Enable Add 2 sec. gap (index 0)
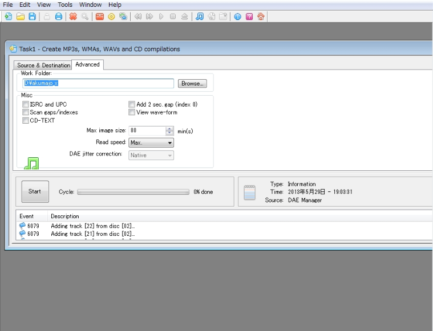 click(x=132, y=104)
